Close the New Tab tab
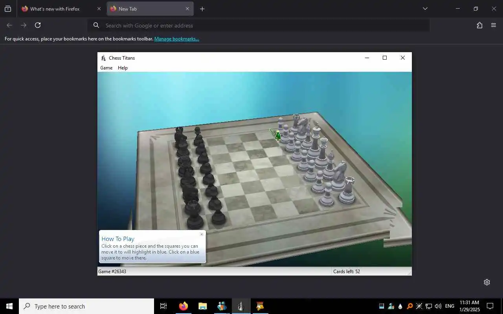The height and width of the screenshot is (314, 503). pyautogui.click(x=187, y=9)
